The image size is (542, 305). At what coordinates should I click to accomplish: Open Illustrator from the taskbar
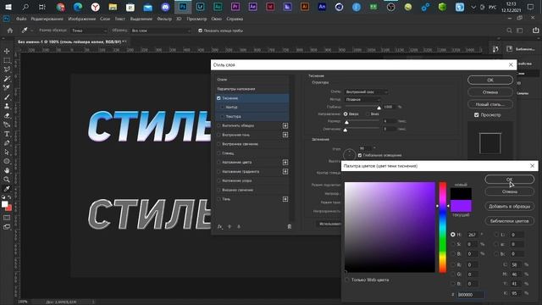(305, 7)
